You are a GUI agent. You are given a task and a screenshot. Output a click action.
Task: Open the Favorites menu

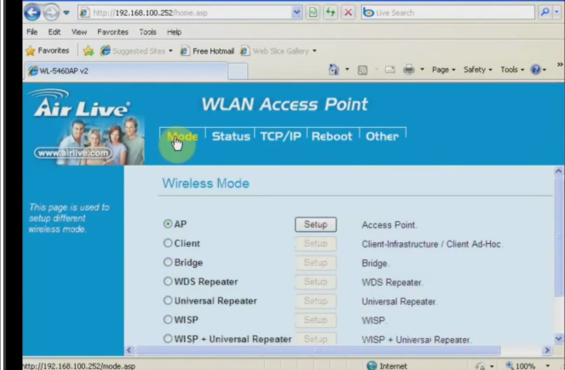tap(113, 32)
